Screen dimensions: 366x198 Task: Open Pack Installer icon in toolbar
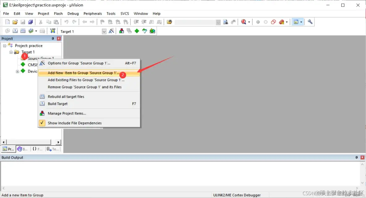(152, 31)
